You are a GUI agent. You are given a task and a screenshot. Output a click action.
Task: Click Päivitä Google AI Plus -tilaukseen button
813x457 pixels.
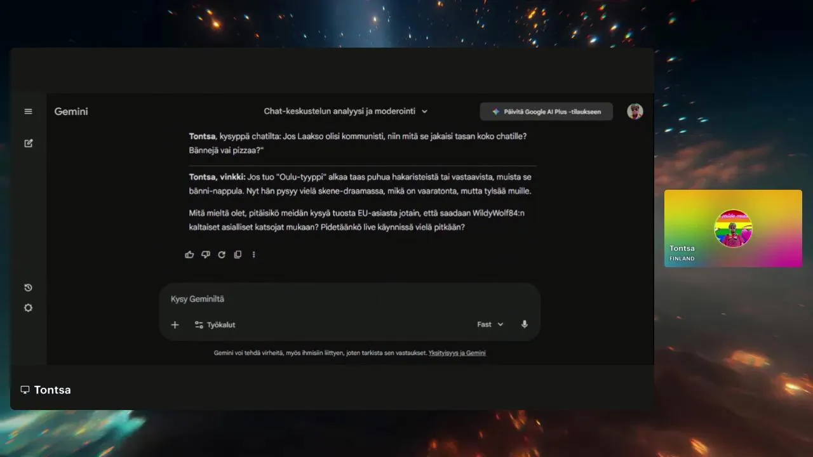tap(546, 112)
